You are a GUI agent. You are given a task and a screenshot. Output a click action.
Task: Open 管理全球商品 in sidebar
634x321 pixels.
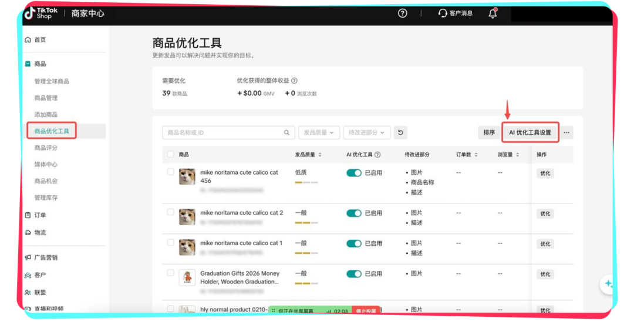coord(52,81)
